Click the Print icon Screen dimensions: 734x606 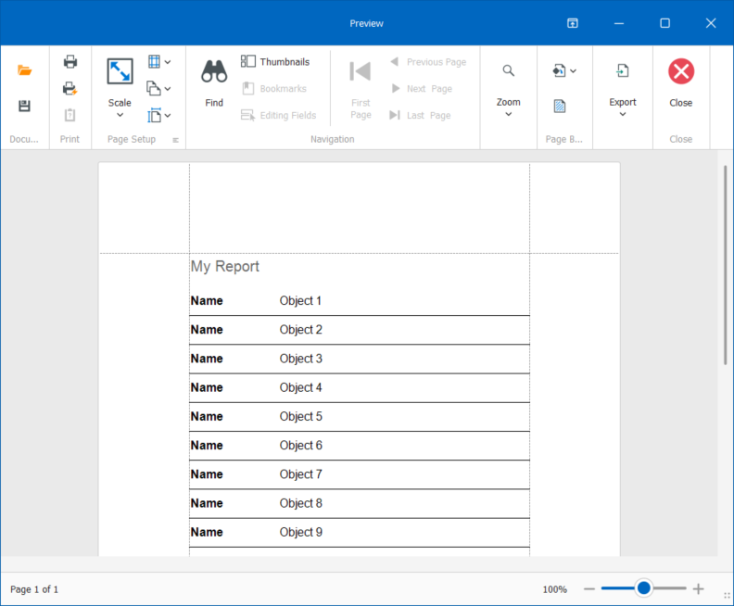coord(70,61)
